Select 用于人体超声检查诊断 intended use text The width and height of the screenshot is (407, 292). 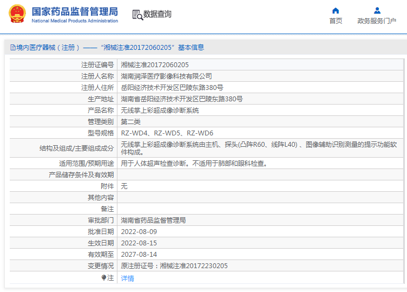point(194,164)
